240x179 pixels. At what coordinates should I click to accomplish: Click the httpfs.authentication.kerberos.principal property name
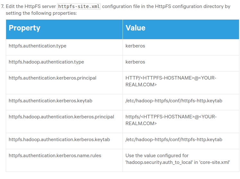(x=52, y=78)
